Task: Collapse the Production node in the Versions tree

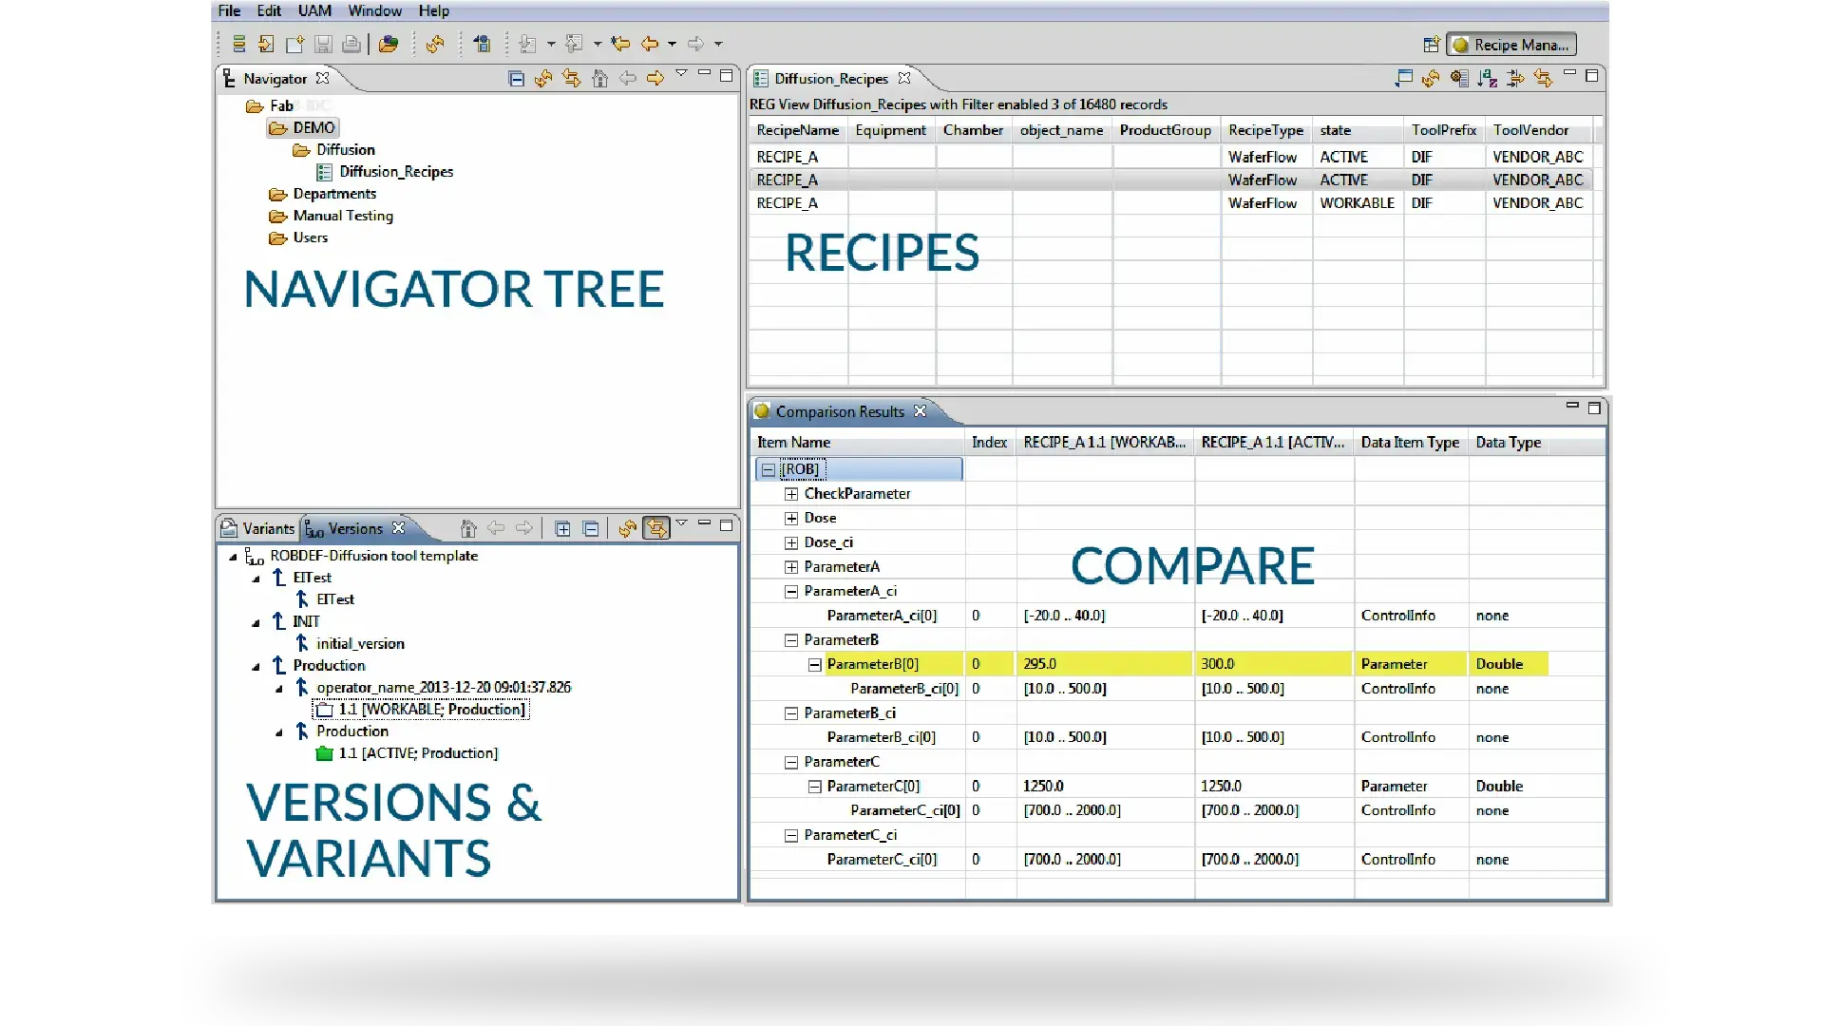Action: tap(256, 666)
